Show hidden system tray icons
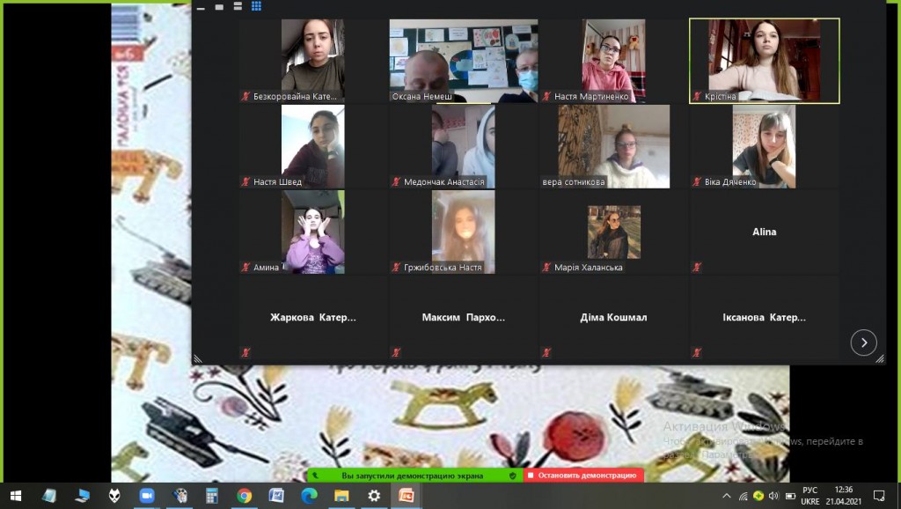 pyautogui.click(x=727, y=496)
